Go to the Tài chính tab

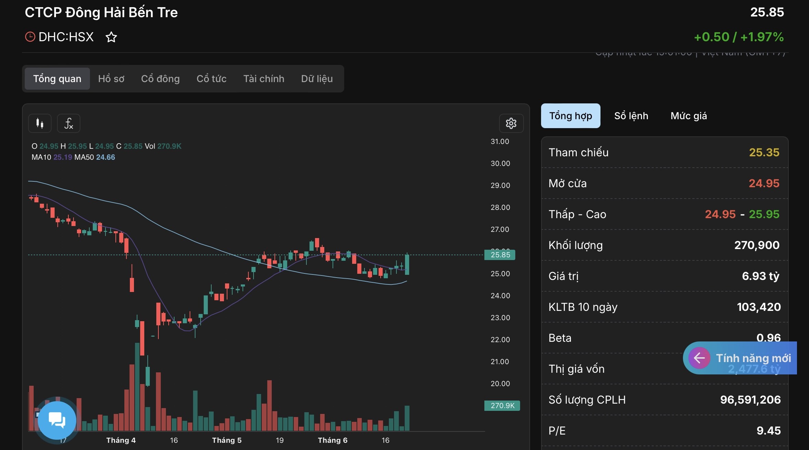click(x=263, y=79)
